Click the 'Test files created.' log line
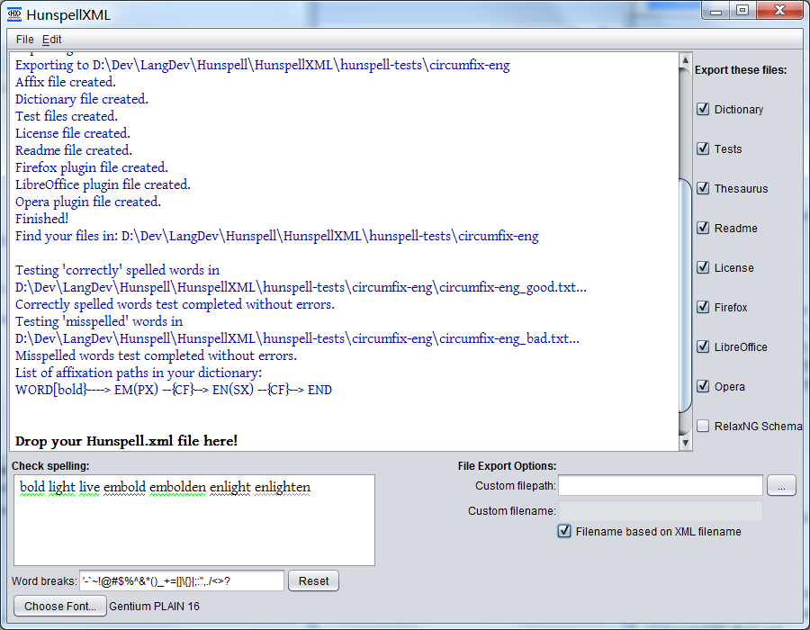This screenshot has height=630, width=810. click(x=66, y=116)
